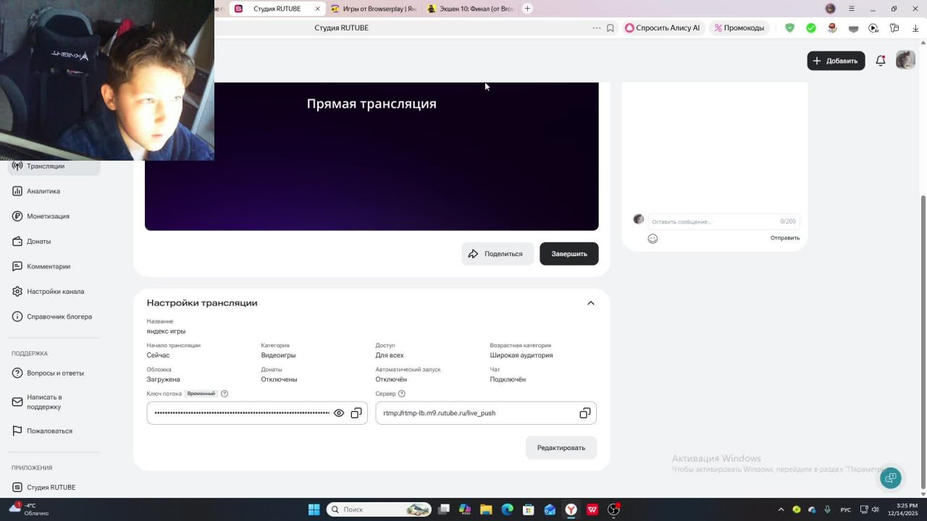
Task: Open the support chat widget
Action: click(x=891, y=478)
